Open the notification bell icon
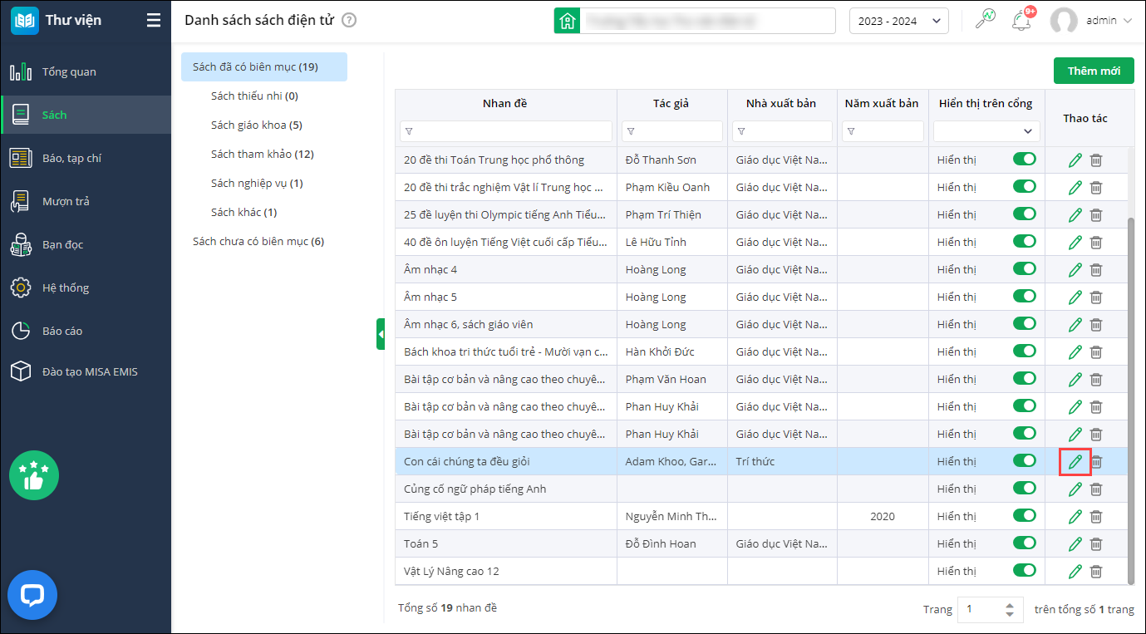 click(1021, 21)
